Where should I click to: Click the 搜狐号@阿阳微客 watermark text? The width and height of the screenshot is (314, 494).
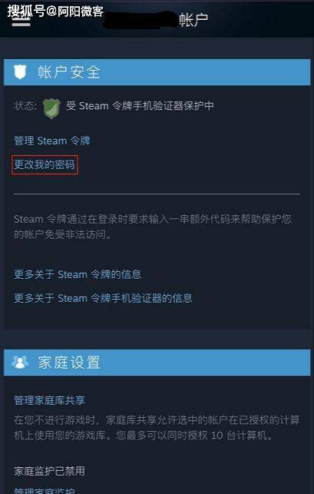(x=55, y=12)
